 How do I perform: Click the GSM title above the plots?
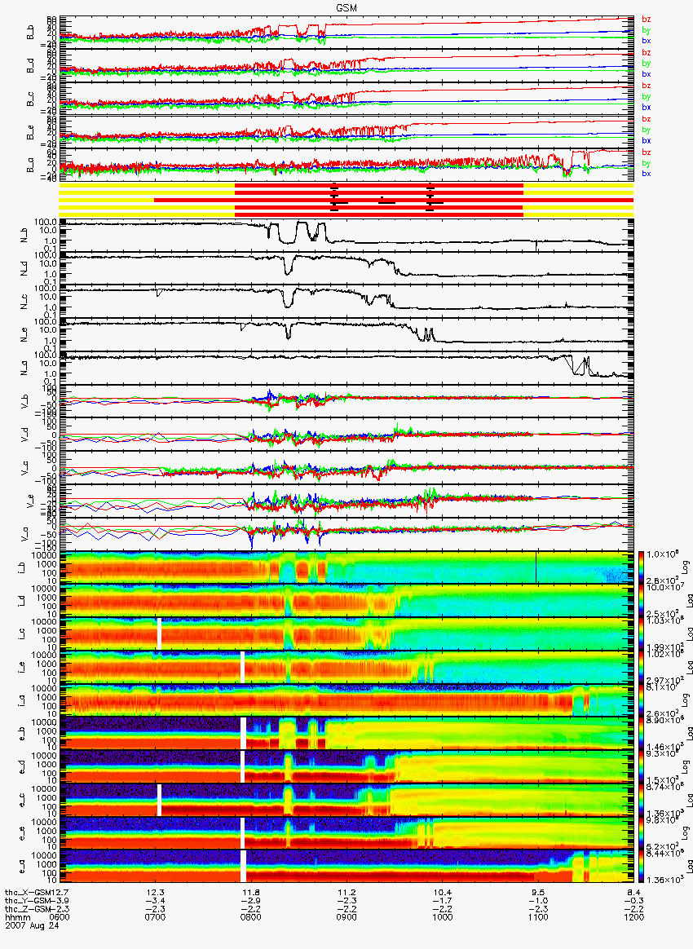[x=346, y=7]
